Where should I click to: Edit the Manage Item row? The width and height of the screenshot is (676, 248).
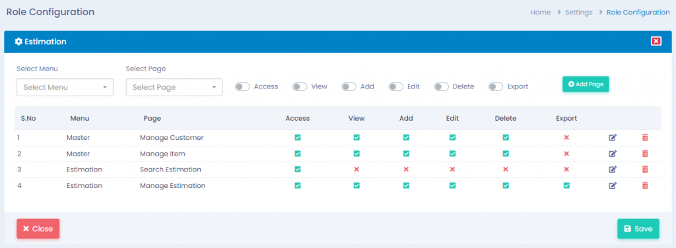(613, 154)
